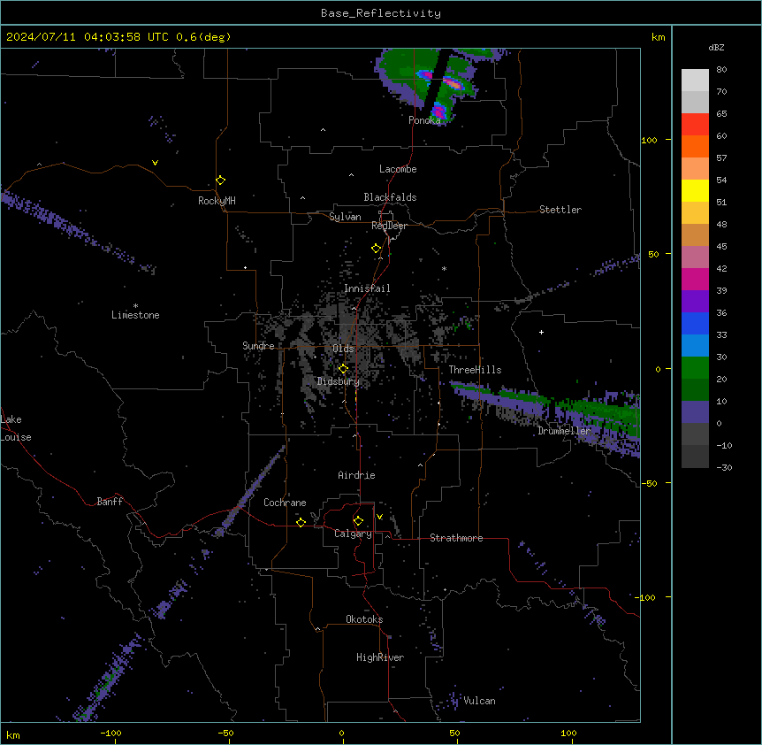
Task: Click the Blackfalds city label
Action: 390,197
